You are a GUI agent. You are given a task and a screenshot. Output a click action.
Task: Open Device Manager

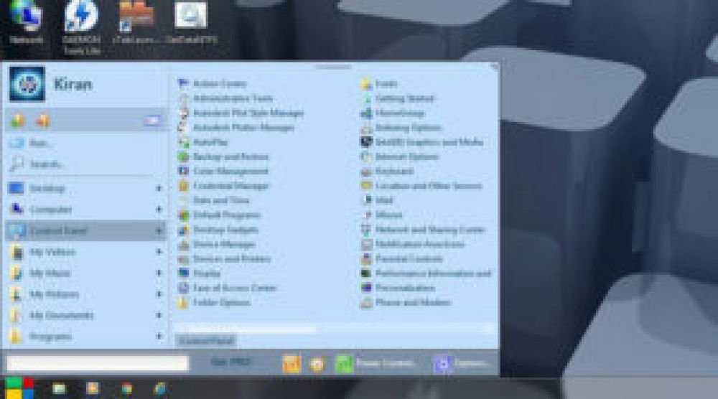point(217,244)
